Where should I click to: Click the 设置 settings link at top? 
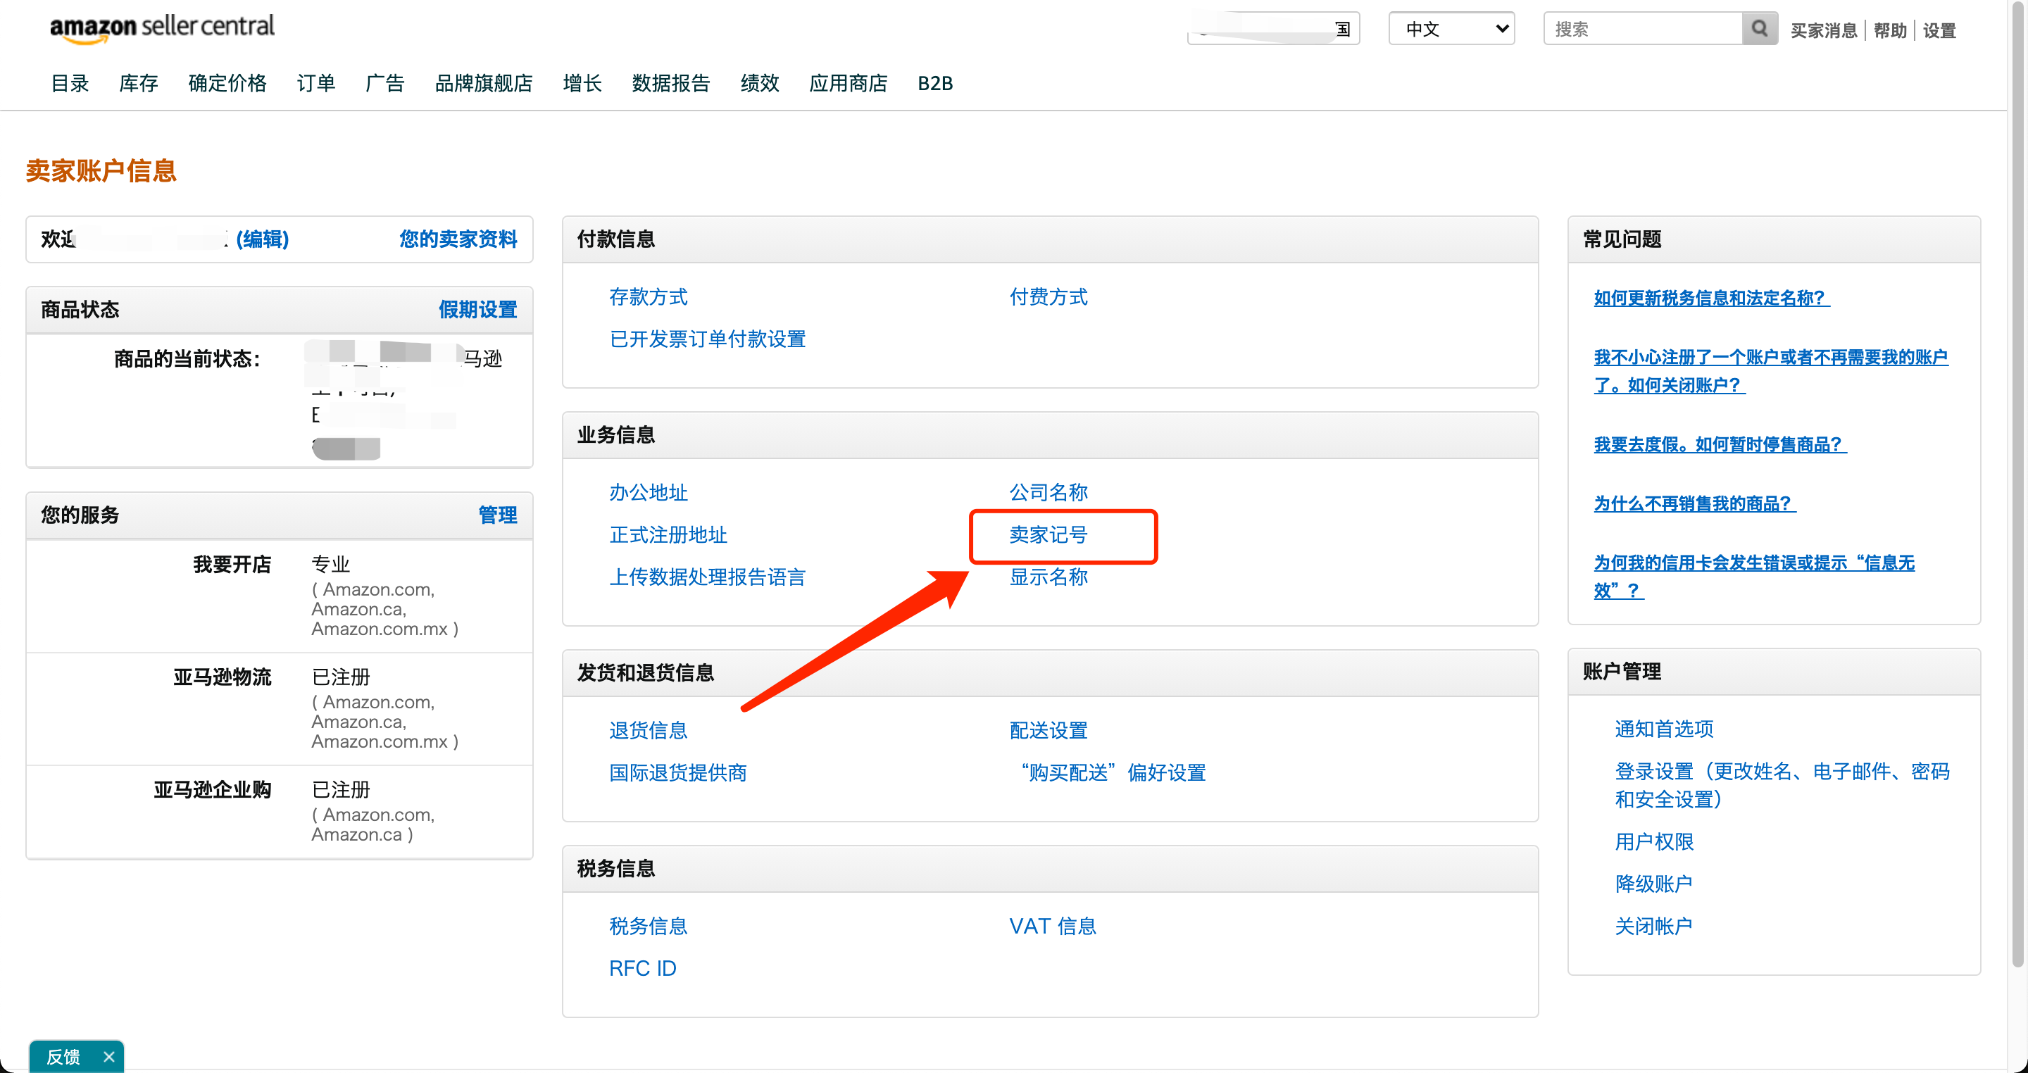pos(1939,31)
